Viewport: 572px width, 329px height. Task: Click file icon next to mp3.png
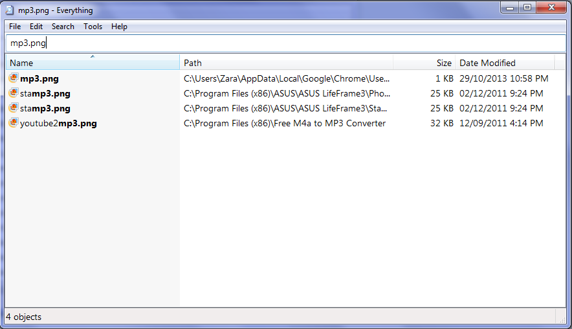coord(14,78)
